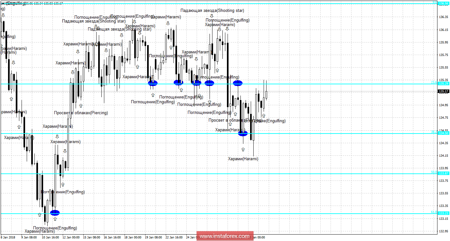Click the up arrow near the "Просвет в облаках(Piercing)" label

coord(80,106)
